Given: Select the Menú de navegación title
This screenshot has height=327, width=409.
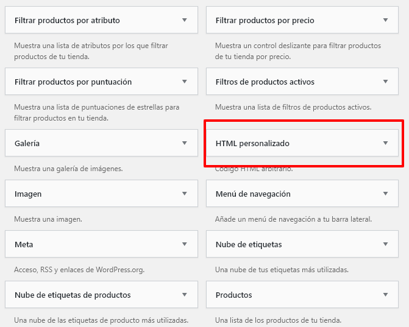Looking at the screenshot, I should pos(253,194).
